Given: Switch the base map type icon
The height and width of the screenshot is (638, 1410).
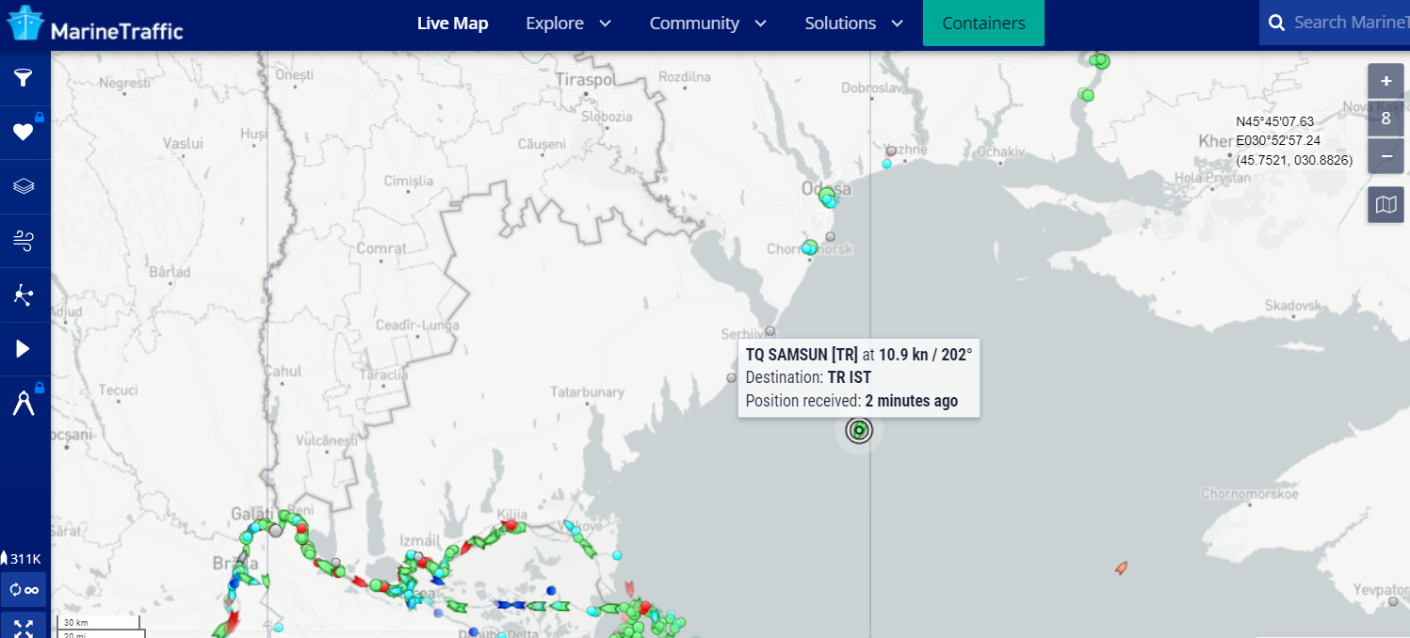Looking at the screenshot, I should [x=1386, y=204].
